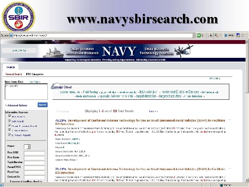Switch to DTIC Categories
This screenshot has height=187, width=249.
click(35, 74)
